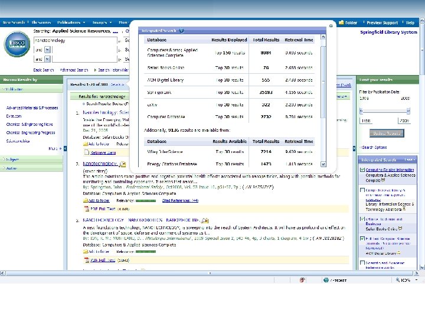This screenshot has height=319, width=425.
Task: Open the Integrated Search help icon
Action: pyautogui.click(x=182, y=31)
